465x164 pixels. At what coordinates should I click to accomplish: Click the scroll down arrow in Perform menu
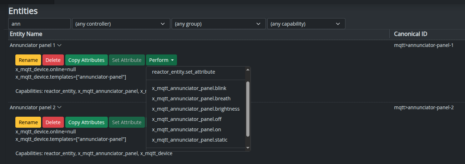click(248, 148)
